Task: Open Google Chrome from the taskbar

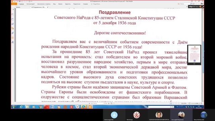Action: point(40,107)
